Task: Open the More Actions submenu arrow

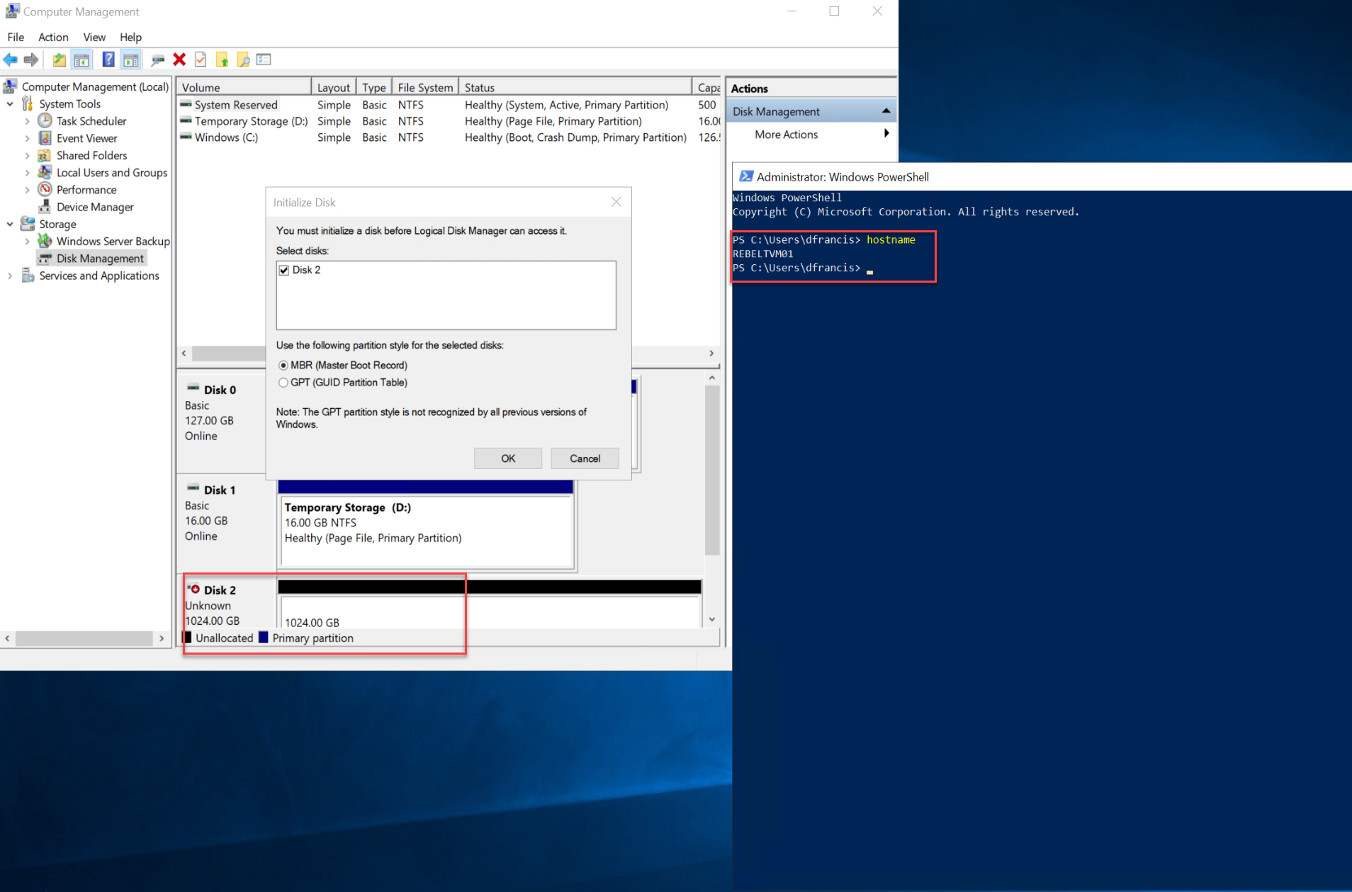Action: (x=886, y=133)
